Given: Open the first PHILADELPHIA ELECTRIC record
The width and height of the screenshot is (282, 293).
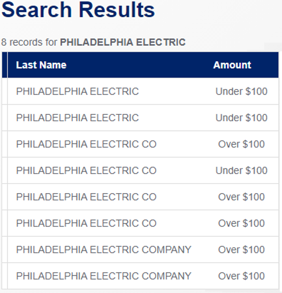Looking at the screenshot, I should tap(78, 91).
